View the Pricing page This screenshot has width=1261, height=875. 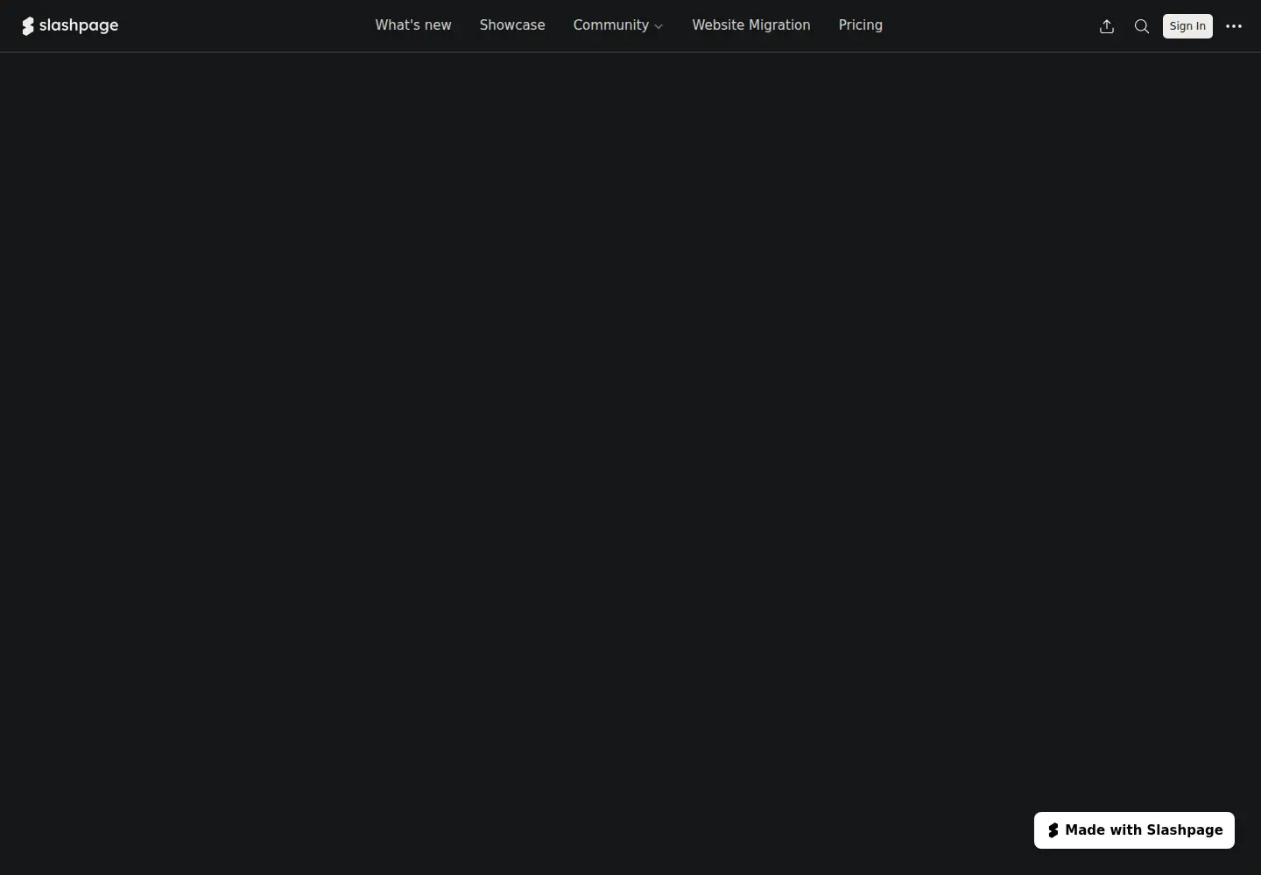coord(861,25)
